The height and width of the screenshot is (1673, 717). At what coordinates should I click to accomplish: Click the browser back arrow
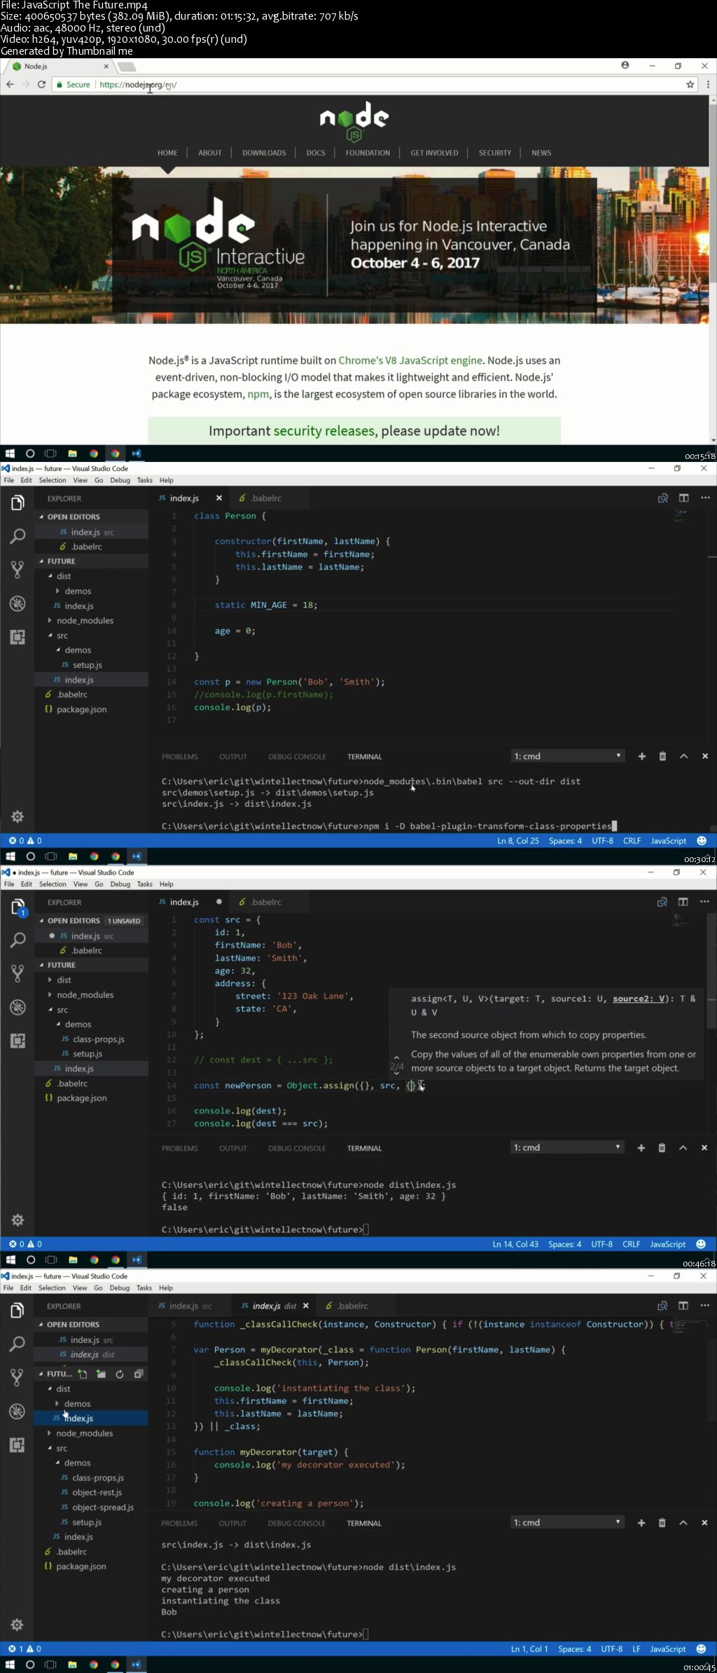(10, 85)
